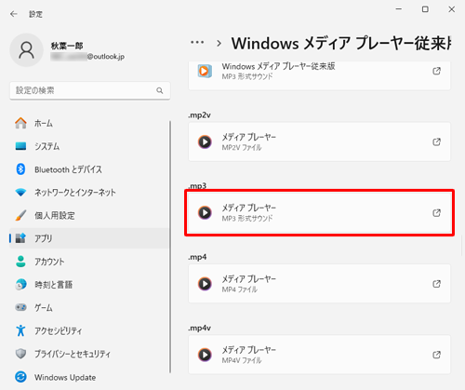Click the .mp4 extension label
This screenshot has height=390, width=465.
tap(197, 257)
